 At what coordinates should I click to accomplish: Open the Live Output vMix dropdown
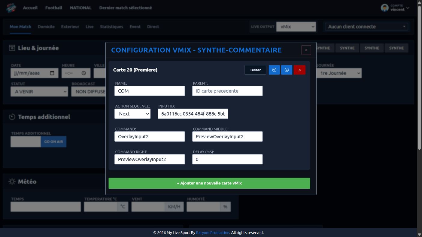click(296, 26)
